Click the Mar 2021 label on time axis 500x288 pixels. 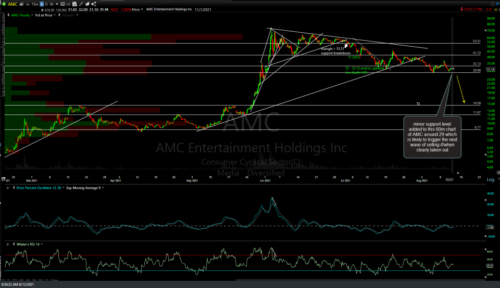pyautogui.click(x=32, y=180)
